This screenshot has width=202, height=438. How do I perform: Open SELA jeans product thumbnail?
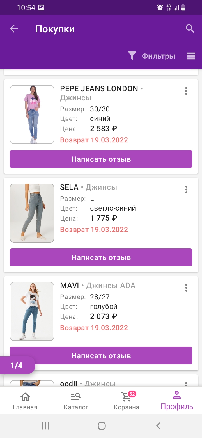32,213
